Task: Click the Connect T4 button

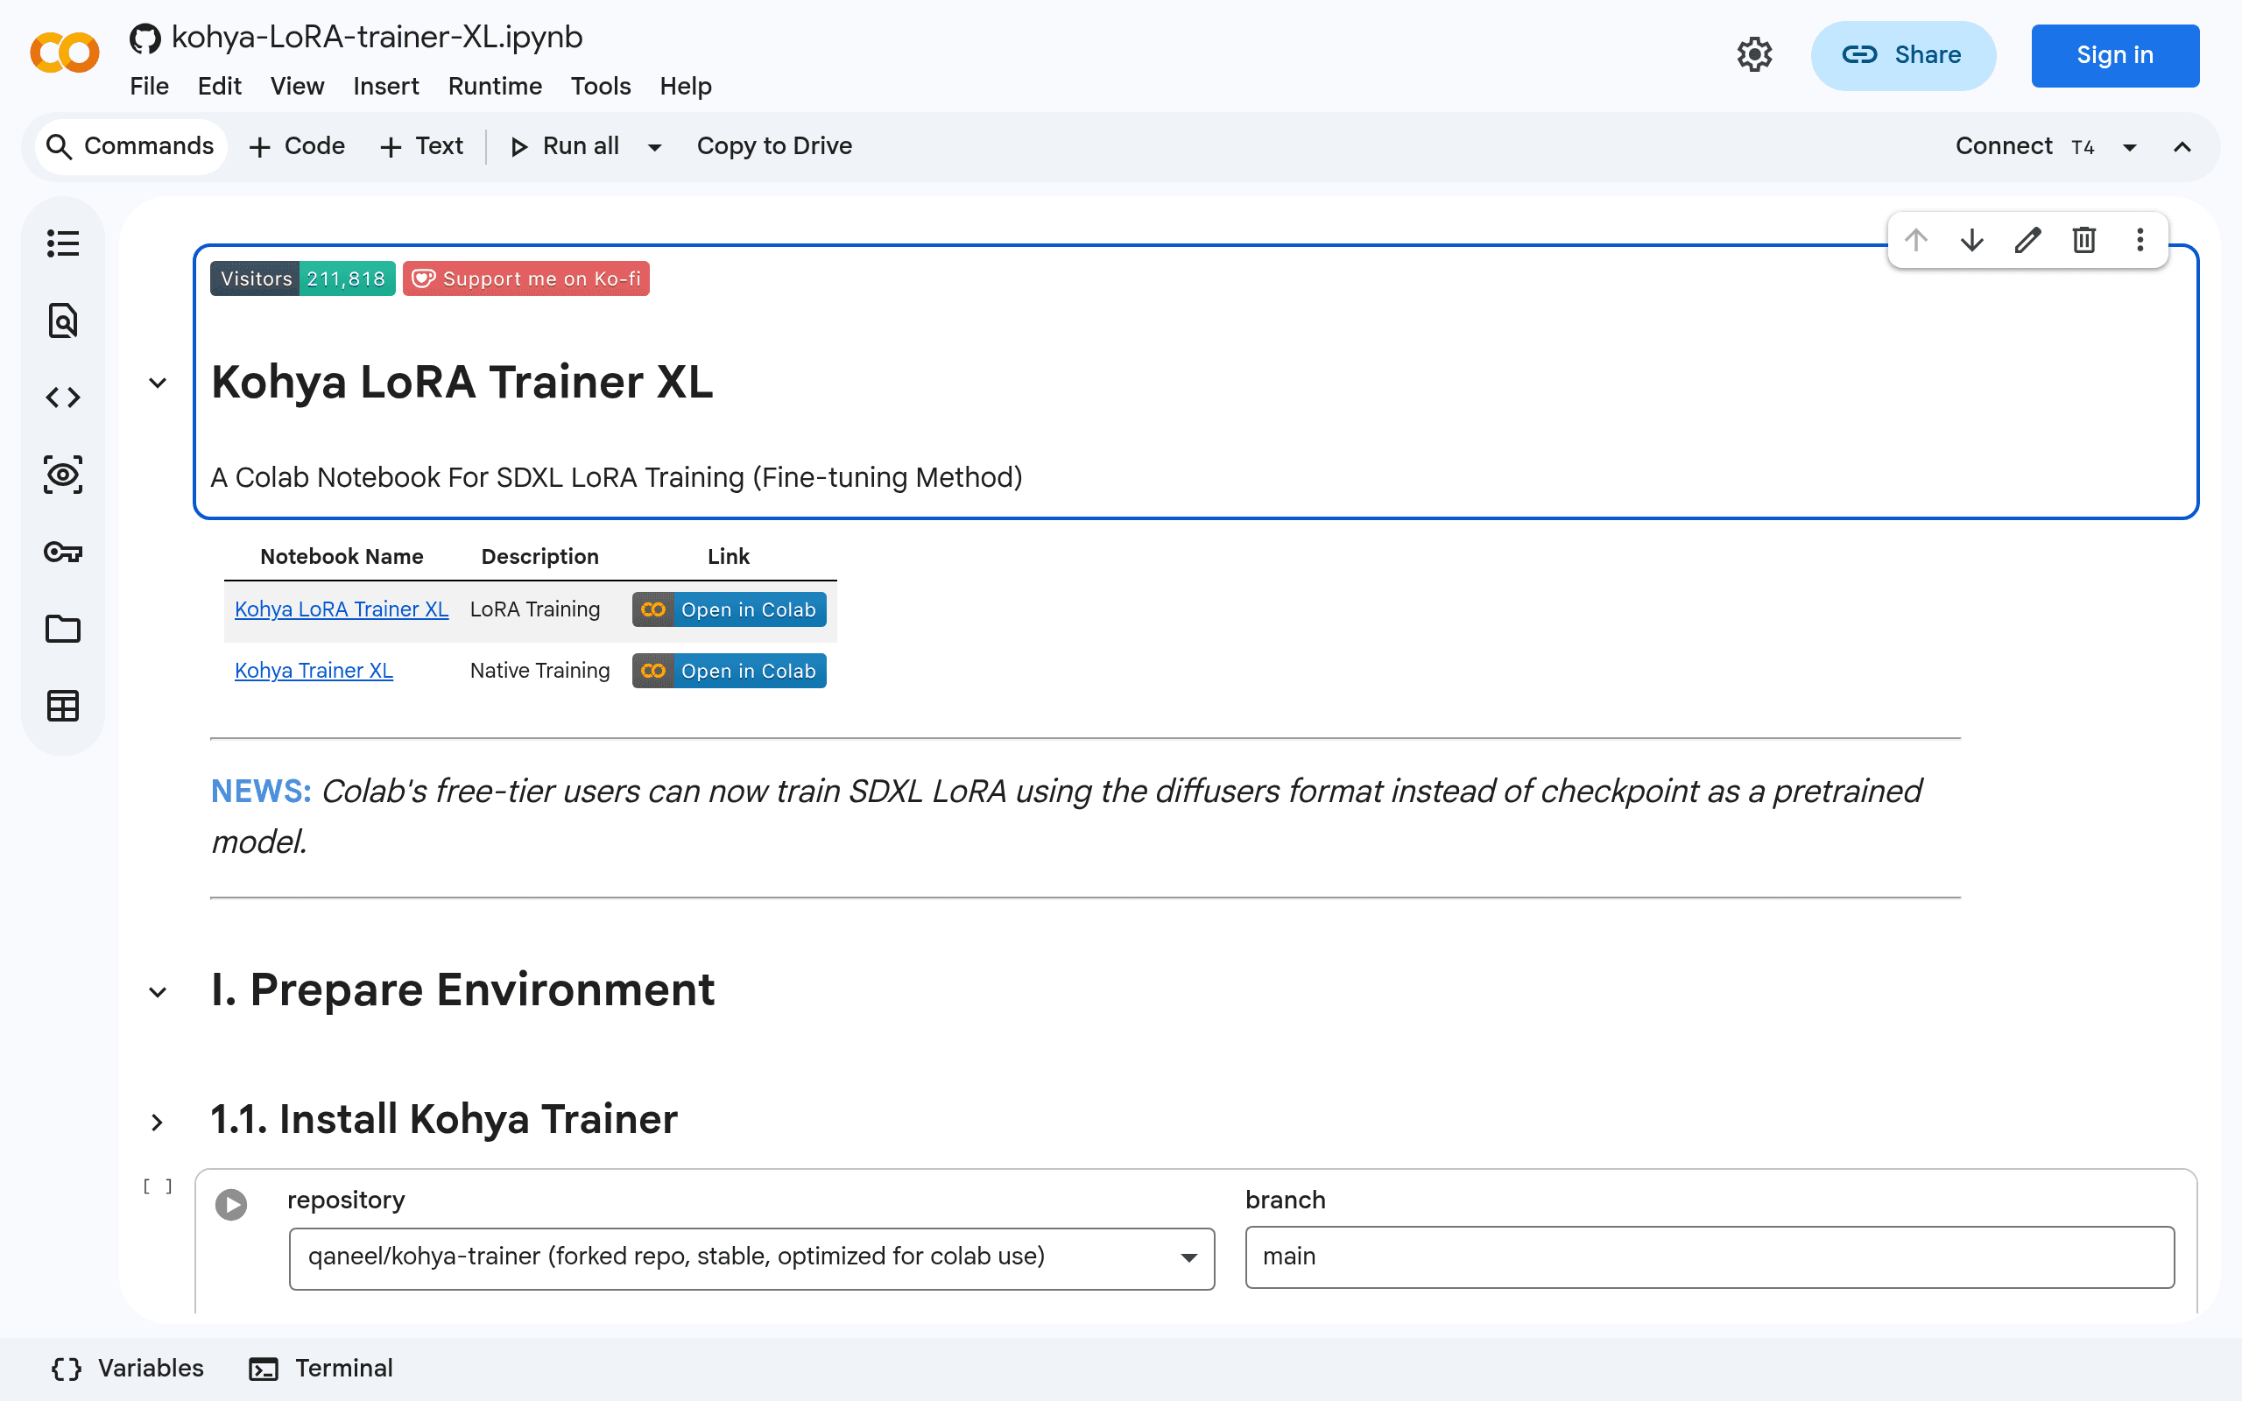Action: click(x=2025, y=146)
